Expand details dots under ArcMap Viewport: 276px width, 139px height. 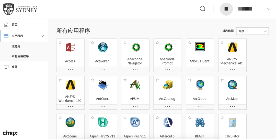(x=232, y=107)
